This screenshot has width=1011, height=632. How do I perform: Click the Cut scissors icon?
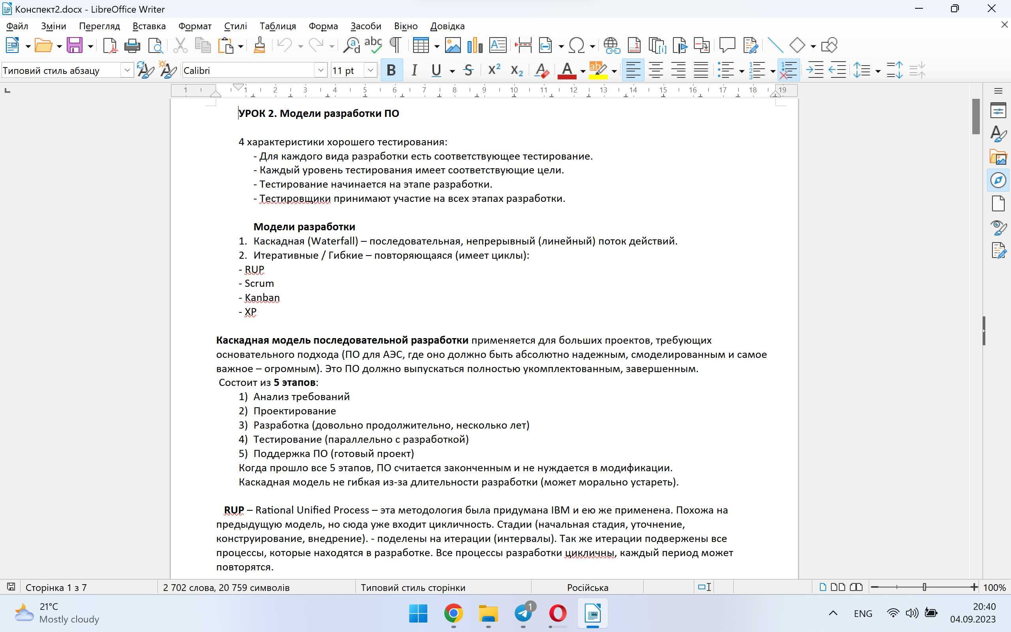pyautogui.click(x=180, y=45)
